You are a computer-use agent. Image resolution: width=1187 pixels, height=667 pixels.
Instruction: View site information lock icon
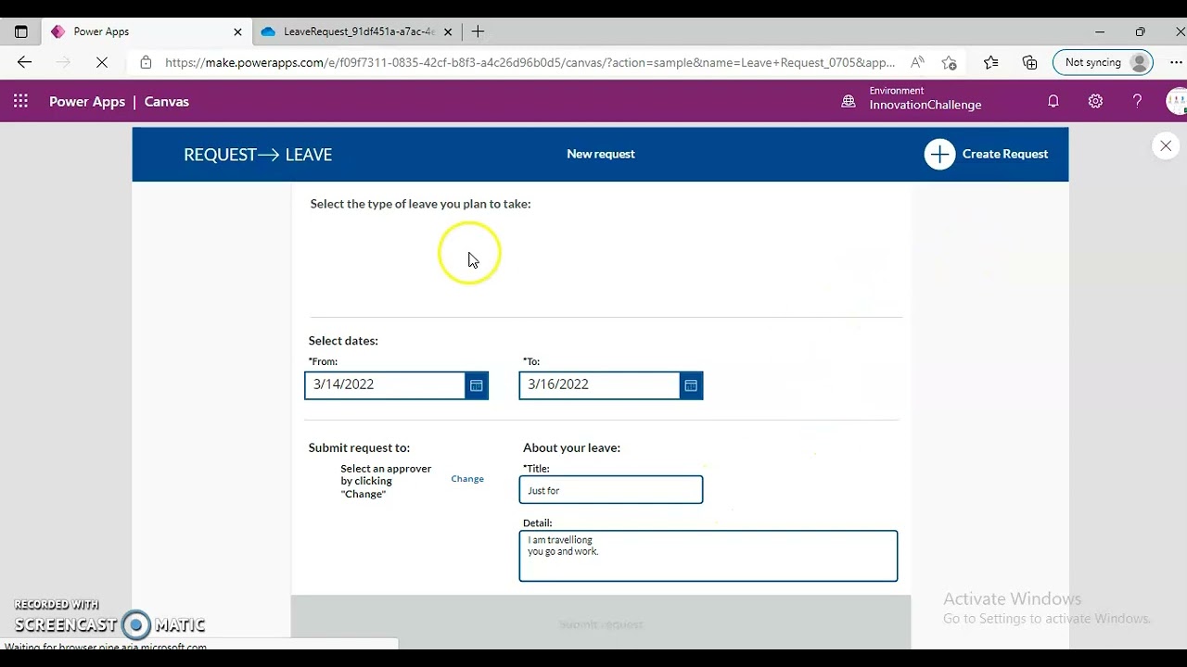point(146,62)
